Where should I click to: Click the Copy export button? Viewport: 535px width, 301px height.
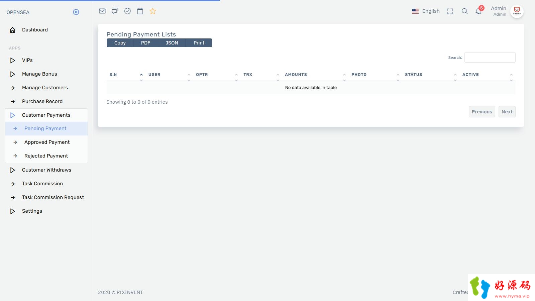point(120,43)
